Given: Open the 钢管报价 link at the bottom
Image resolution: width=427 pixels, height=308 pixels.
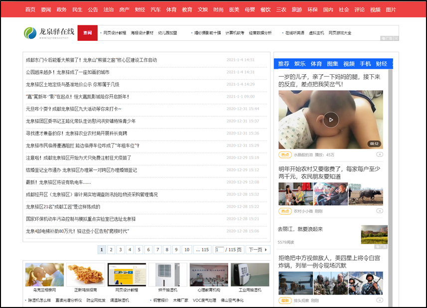Looking at the screenshot, I should pos(160,300).
